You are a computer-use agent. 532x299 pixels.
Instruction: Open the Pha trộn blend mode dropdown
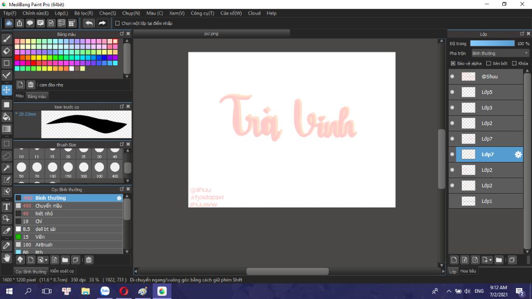(500, 53)
